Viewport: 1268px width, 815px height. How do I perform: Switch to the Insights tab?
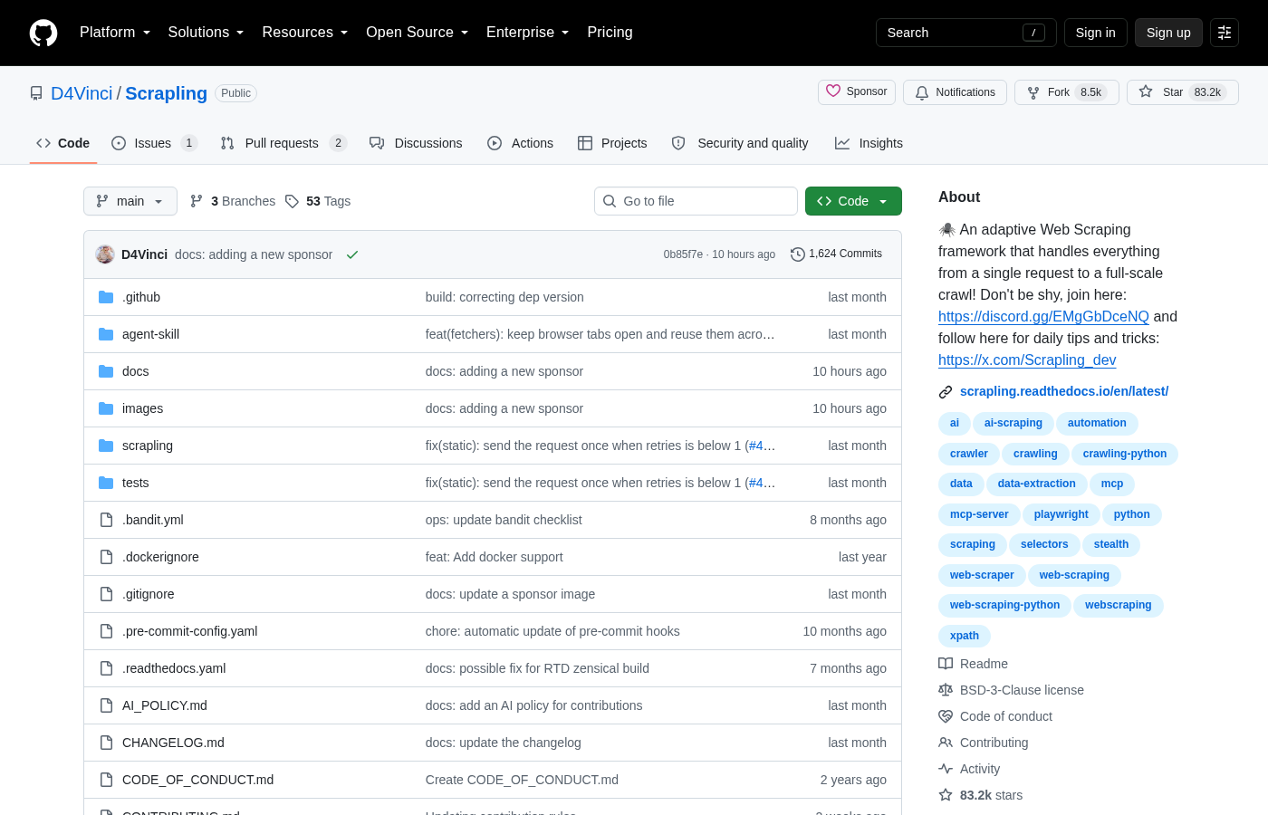pos(869,143)
